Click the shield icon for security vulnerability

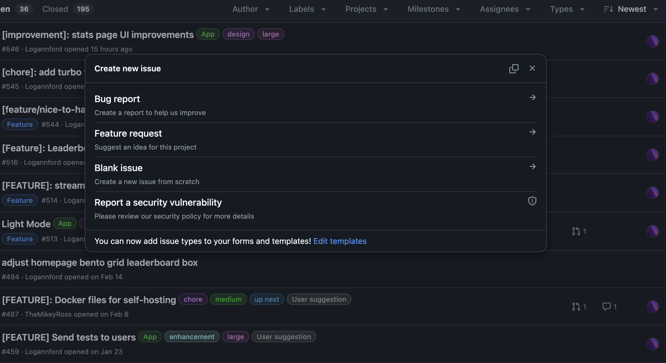pyautogui.click(x=532, y=201)
